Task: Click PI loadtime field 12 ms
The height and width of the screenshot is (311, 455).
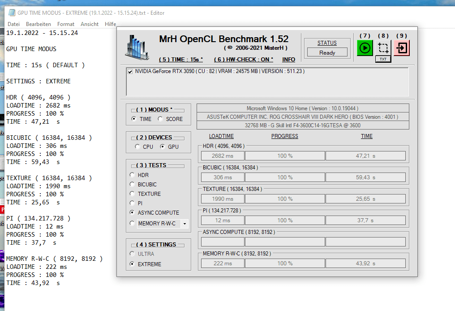Action: click(x=223, y=220)
